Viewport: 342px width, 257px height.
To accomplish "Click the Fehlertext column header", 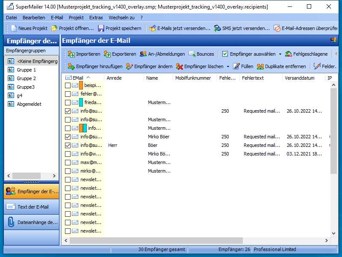I will pos(261,78).
